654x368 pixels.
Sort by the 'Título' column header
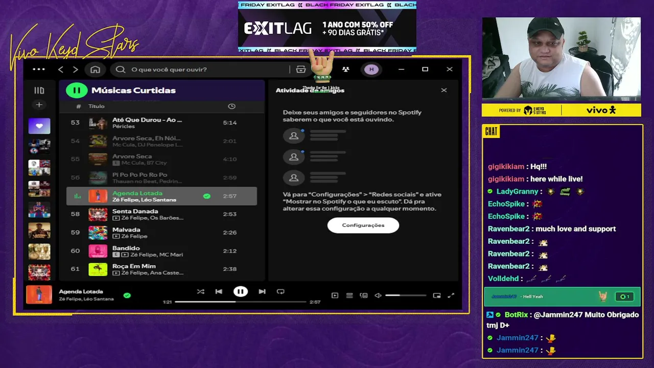97,106
